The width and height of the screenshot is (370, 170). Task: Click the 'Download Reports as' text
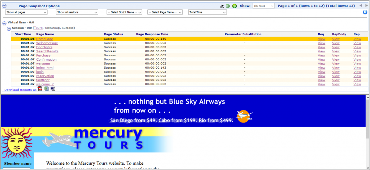21,90
